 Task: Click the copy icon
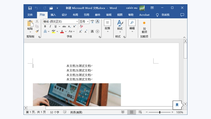tap(37, 26)
